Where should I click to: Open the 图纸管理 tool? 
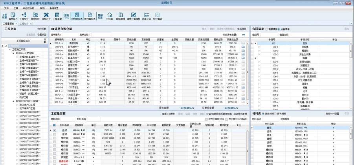(121, 16)
